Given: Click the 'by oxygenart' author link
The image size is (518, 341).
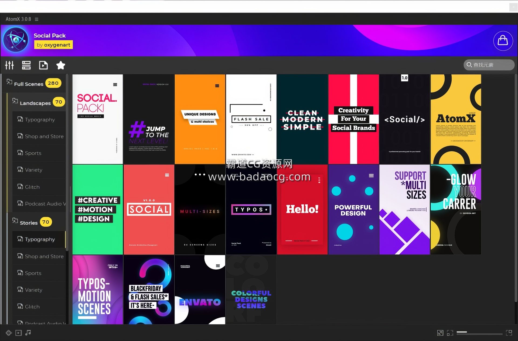Looking at the screenshot, I should 53,45.
